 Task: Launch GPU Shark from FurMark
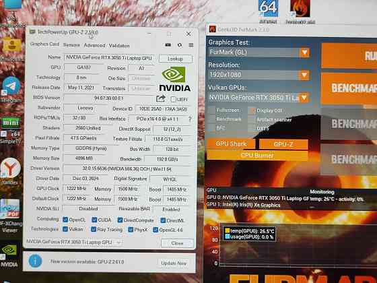coord(231,144)
